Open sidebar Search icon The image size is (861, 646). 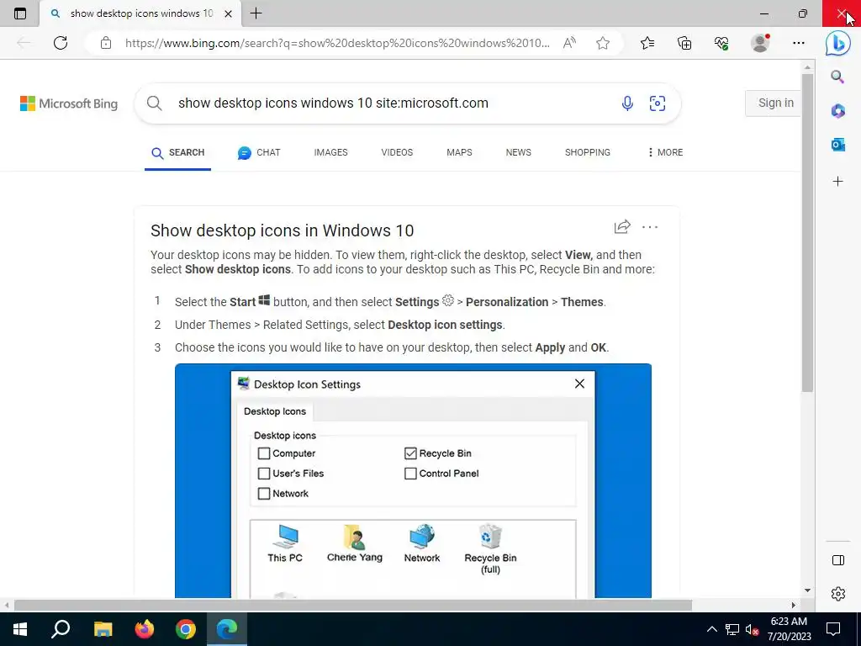tap(837, 77)
